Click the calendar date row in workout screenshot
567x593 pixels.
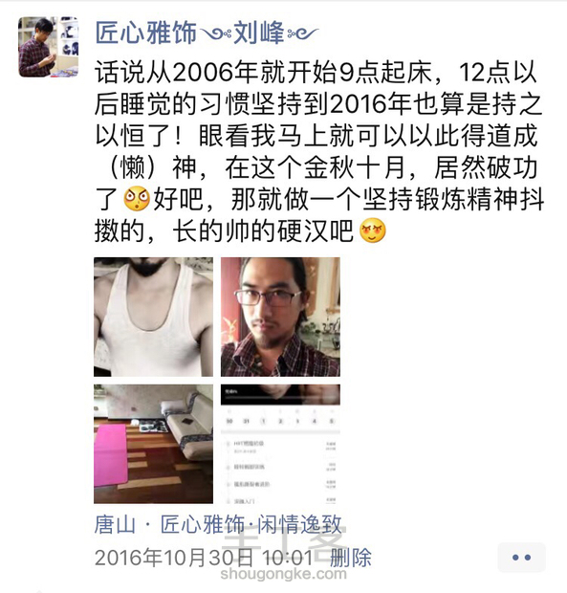(x=280, y=421)
